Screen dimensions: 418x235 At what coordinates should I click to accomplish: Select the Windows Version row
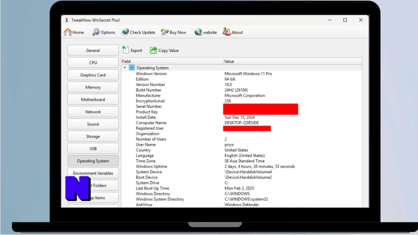pyautogui.click(x=242, y=73)
